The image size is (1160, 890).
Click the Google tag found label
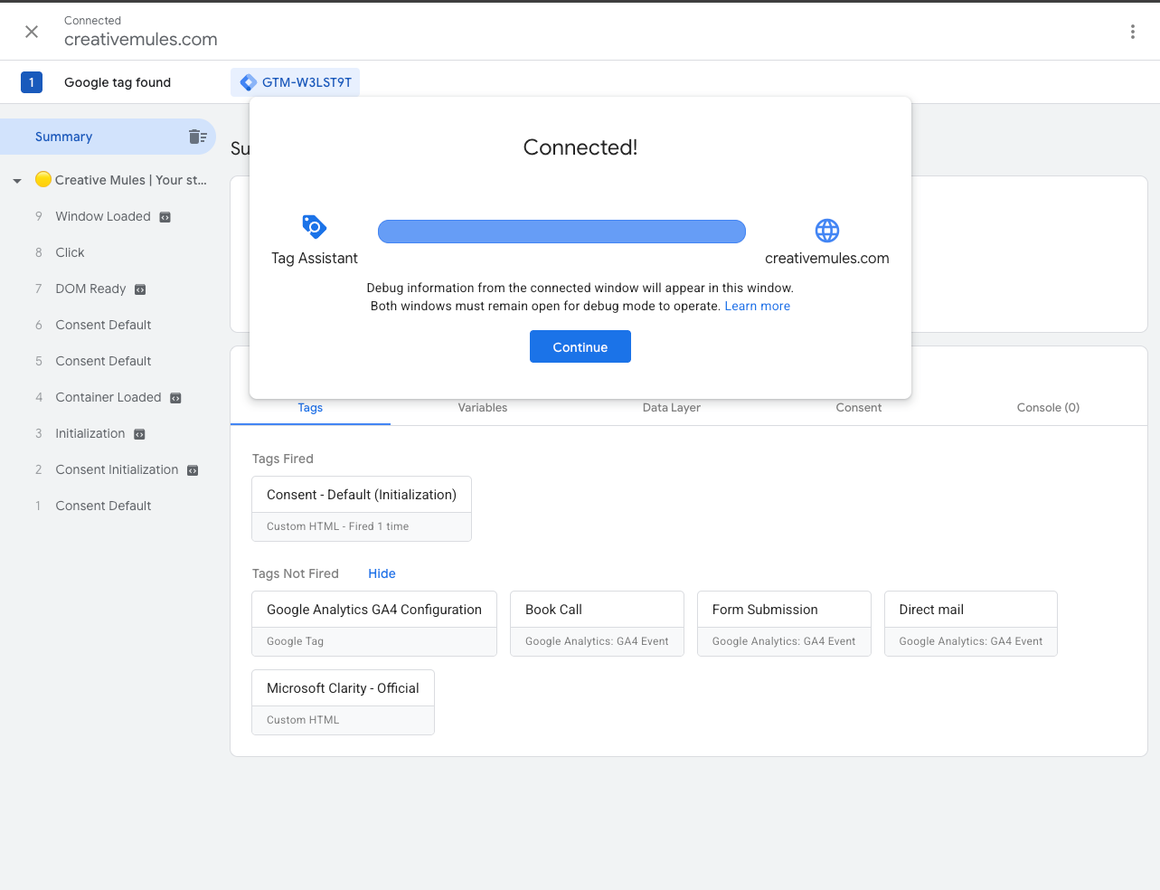click(x=118, y=82)
